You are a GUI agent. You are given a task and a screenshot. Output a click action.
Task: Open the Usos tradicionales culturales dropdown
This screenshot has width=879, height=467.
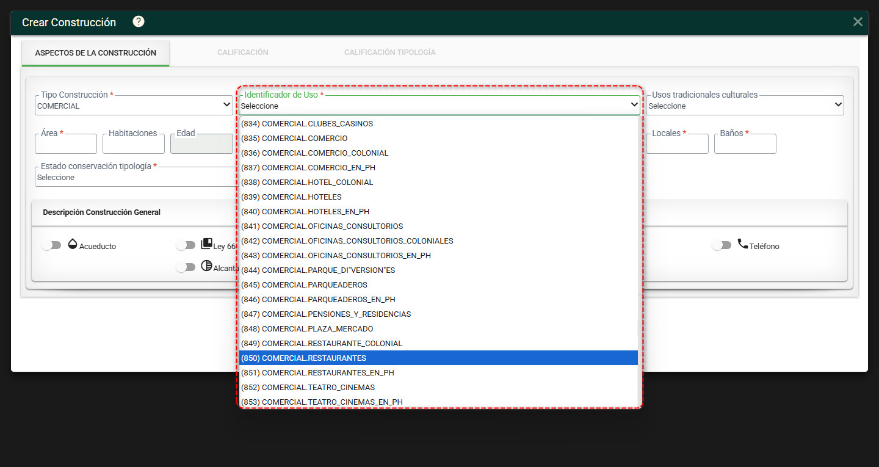[745, 106]
